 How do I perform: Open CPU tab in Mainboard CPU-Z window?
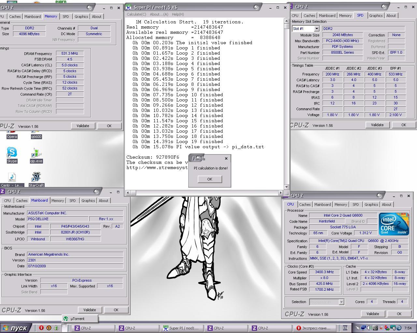click(x=7, y=201)
